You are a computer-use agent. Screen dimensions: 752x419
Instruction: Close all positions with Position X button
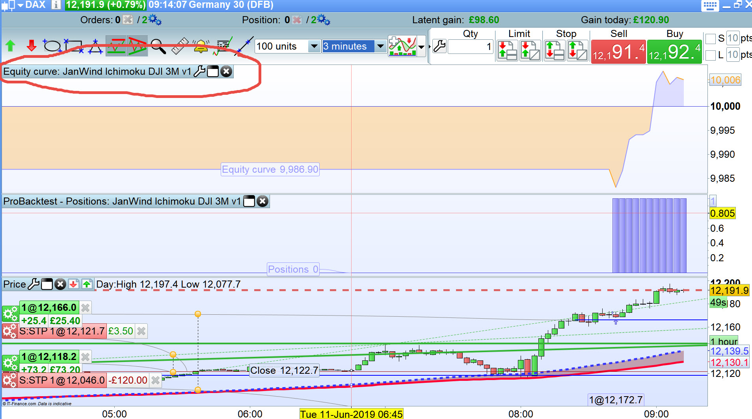coord(297,20)
